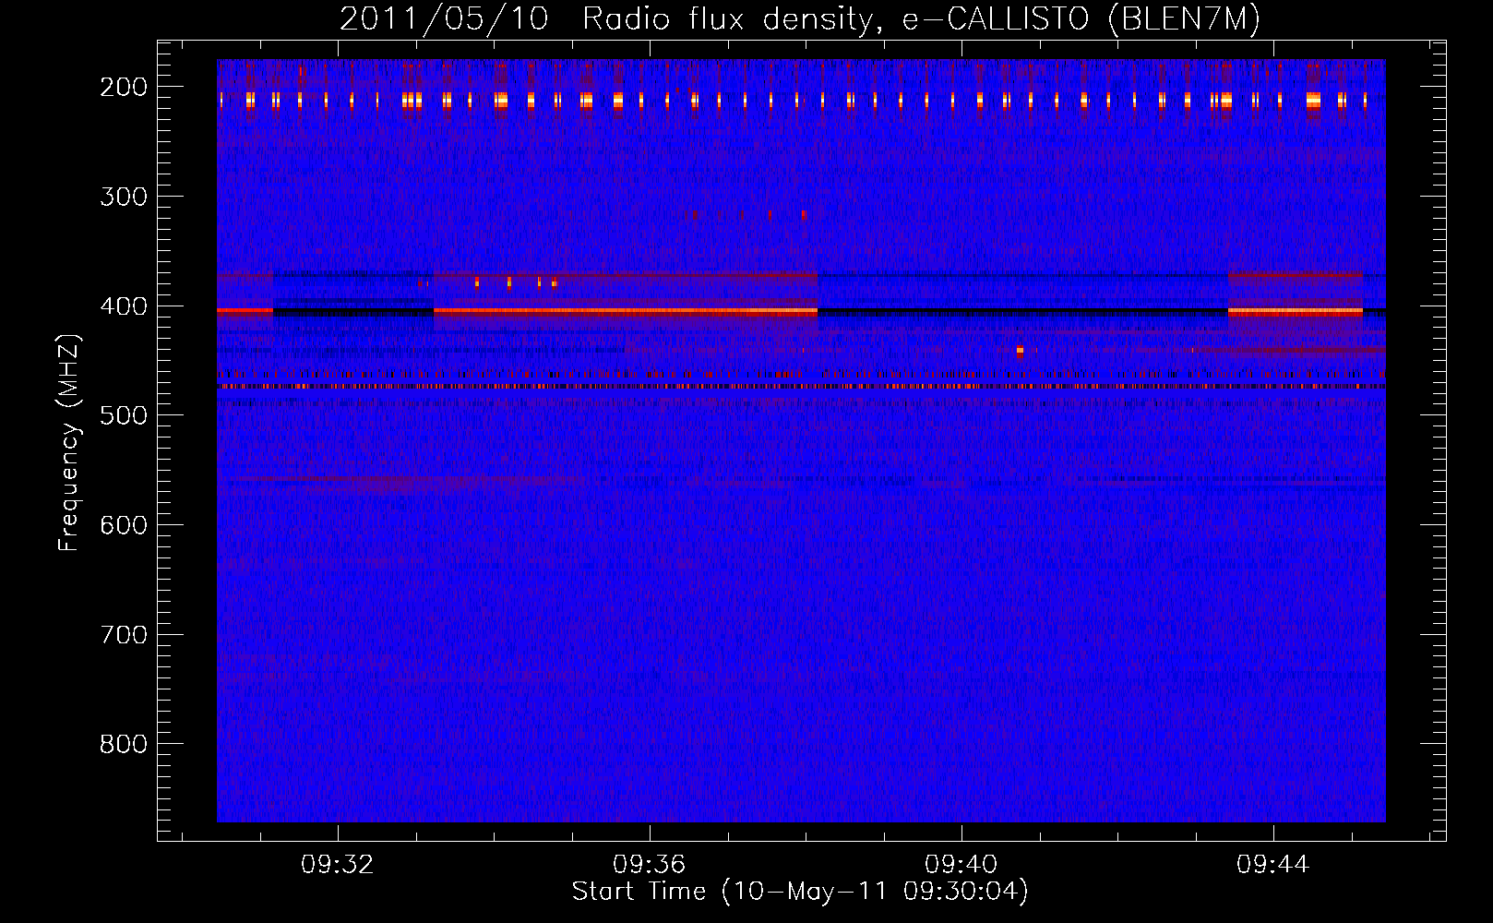
Task: Click the 200 frequency tick label
Action: pos(124,87)
